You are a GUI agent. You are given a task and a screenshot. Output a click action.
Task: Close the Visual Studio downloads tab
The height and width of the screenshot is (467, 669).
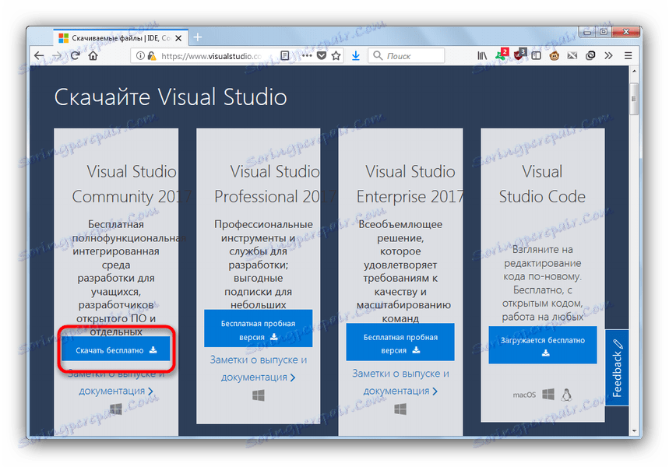[x=179, y=38]
